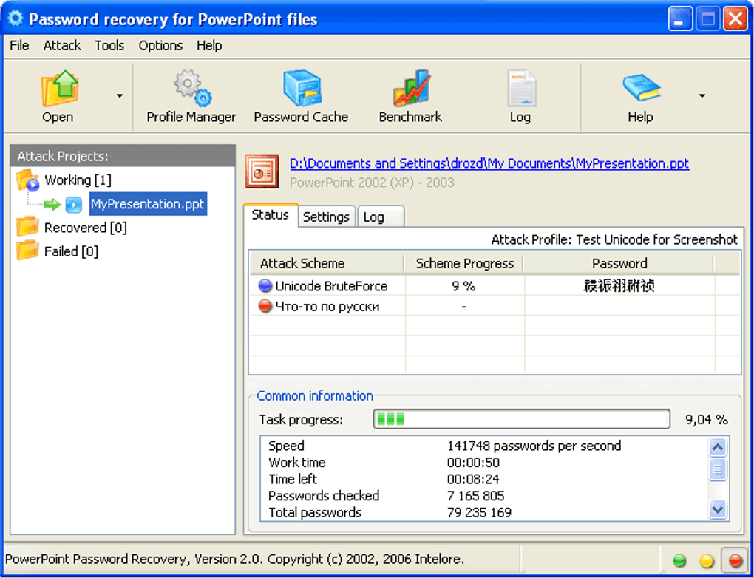This screenshot has height=578, width=754.
Task: Click the Working folder icon
Action: (27, 180)
